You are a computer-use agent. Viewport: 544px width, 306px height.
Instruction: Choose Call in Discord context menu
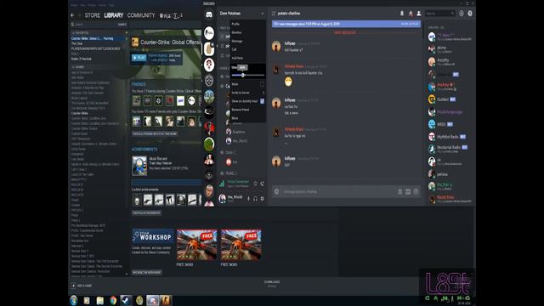tap(234, 49)
